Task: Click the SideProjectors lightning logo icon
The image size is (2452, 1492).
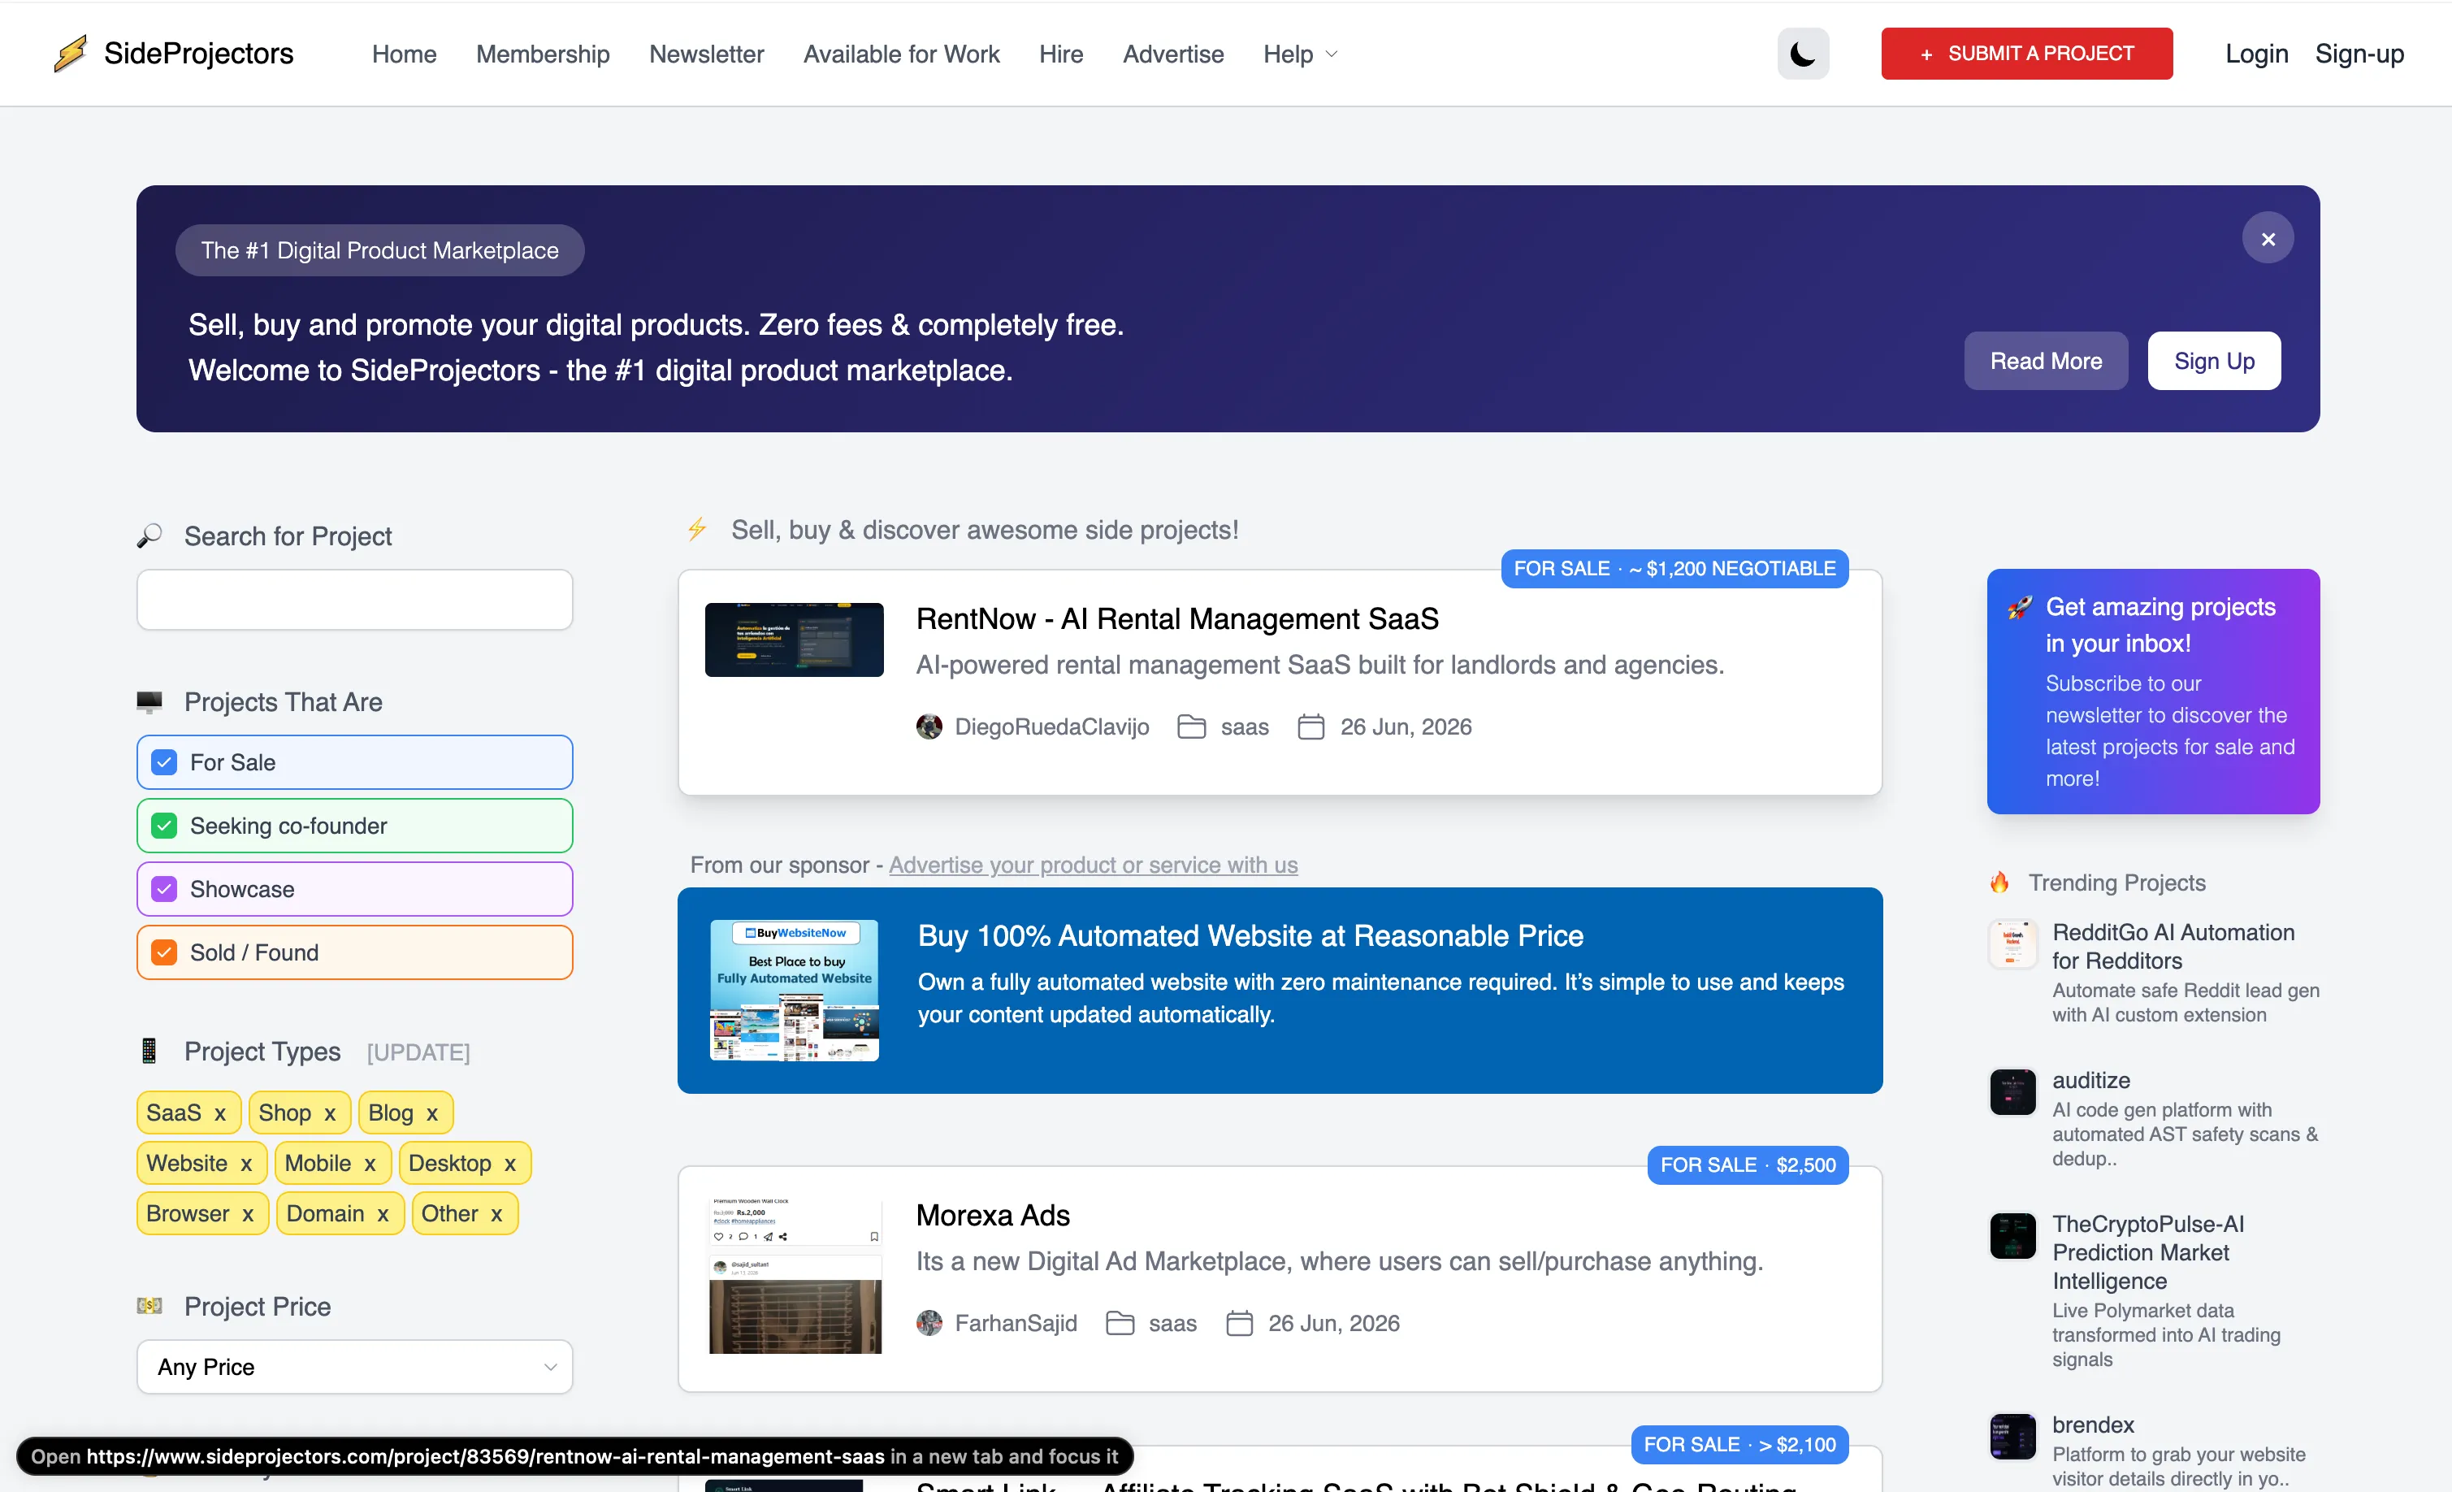Action: click(x=71, y=54)
